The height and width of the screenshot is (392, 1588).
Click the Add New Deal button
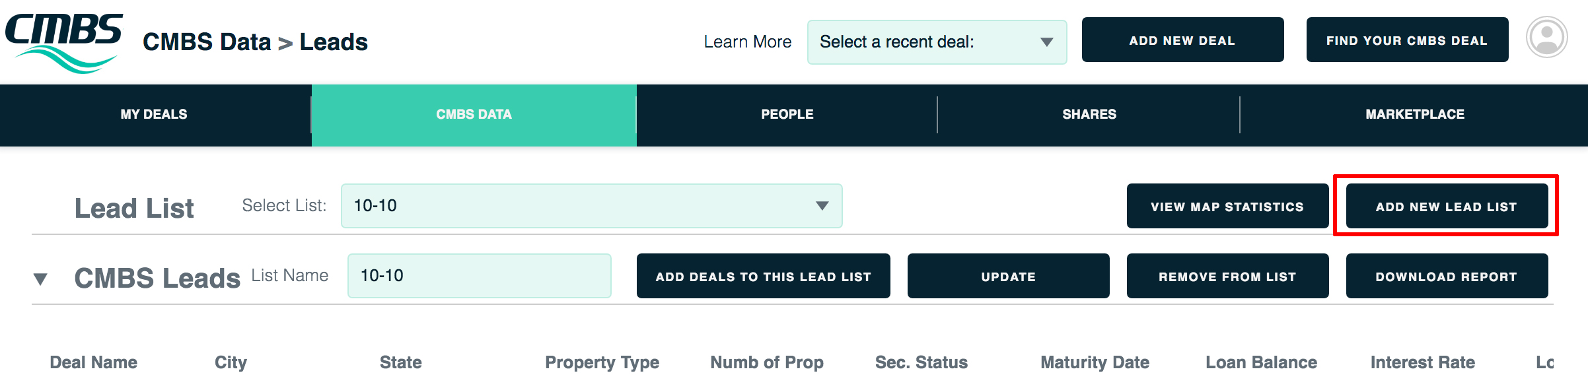tap(1182, 40)
